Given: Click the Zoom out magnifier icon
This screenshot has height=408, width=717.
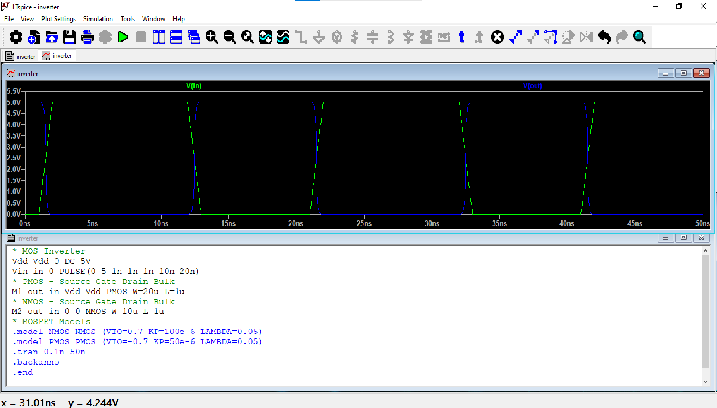Looking at the screenshot, I should (x=230, y=37).
